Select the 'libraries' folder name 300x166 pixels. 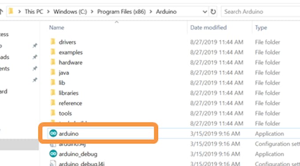[68, 93]
